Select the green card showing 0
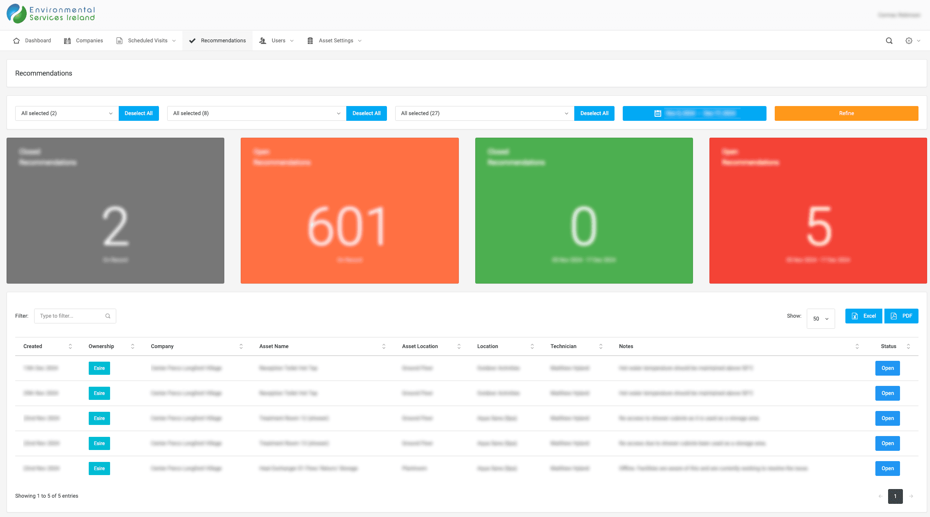Screen dimensions: 930x517 (x=584, y=210)
